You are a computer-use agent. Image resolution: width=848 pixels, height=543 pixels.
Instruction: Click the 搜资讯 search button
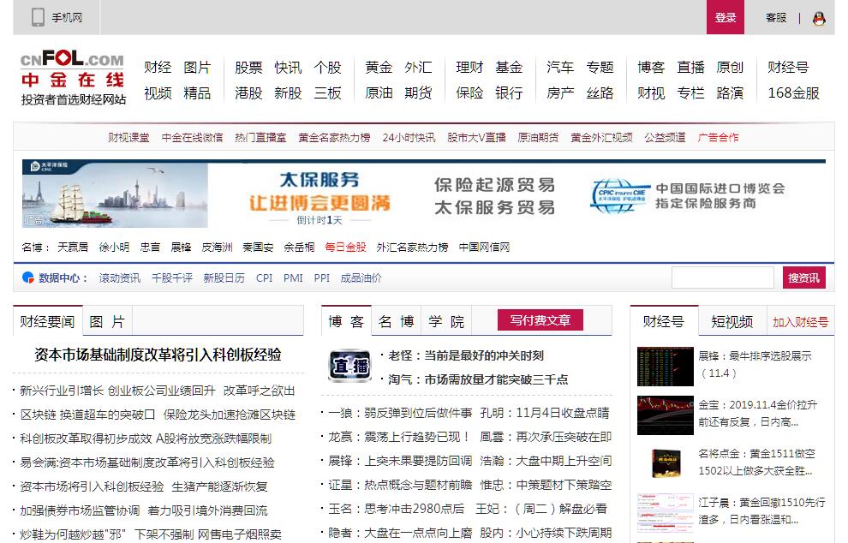tap(803, 277)
